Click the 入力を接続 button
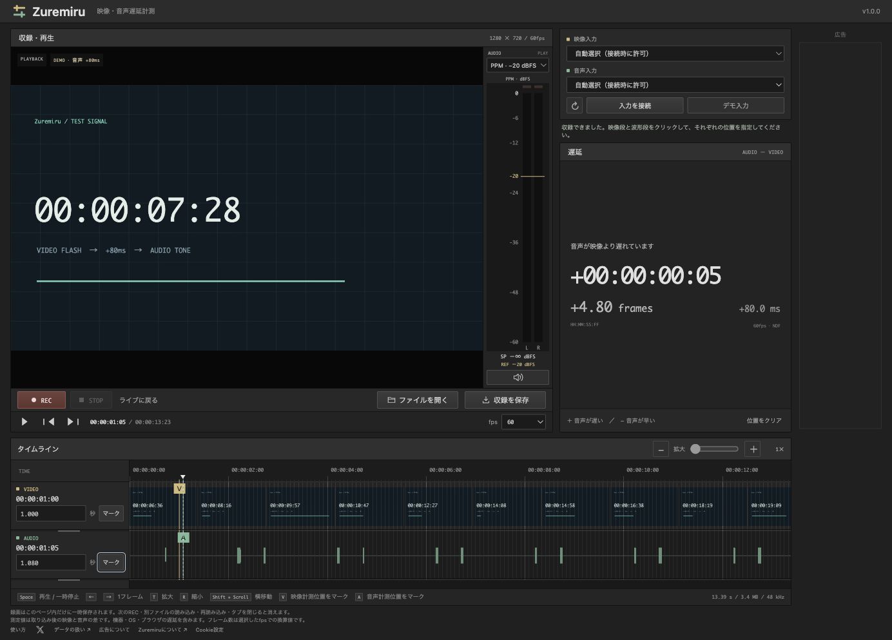The image size is (892, 640). (x=635, y=106)
